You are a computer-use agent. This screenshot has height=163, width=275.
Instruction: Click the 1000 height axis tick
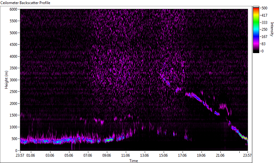[x=14, y=127]
